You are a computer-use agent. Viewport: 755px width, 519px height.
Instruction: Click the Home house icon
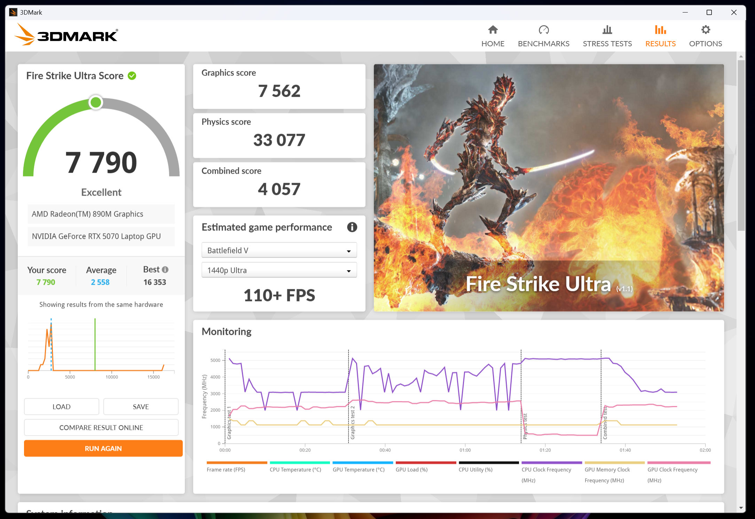point(493,30)
